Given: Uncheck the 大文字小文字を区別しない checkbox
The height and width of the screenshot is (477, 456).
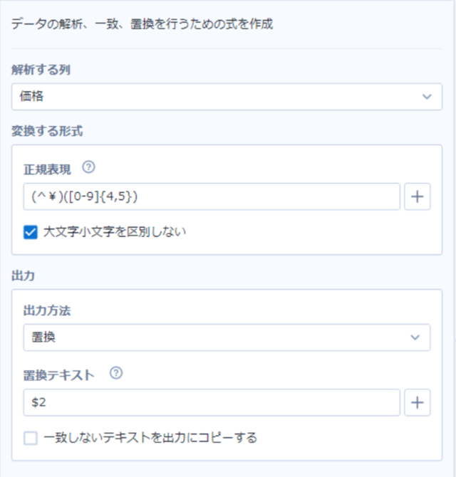Looking at the screenshot, I should pos(31,232).
